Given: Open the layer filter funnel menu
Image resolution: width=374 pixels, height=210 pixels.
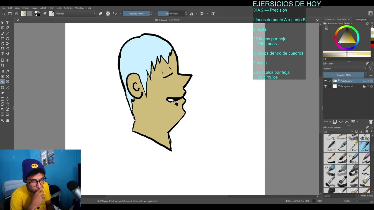Looking at the screenshot, I should click(x=371, y=69).
